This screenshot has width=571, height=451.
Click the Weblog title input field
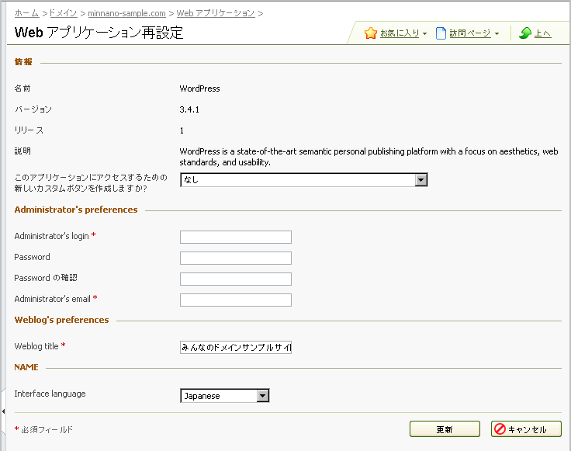pyautogui.click(x=236, y=347)
